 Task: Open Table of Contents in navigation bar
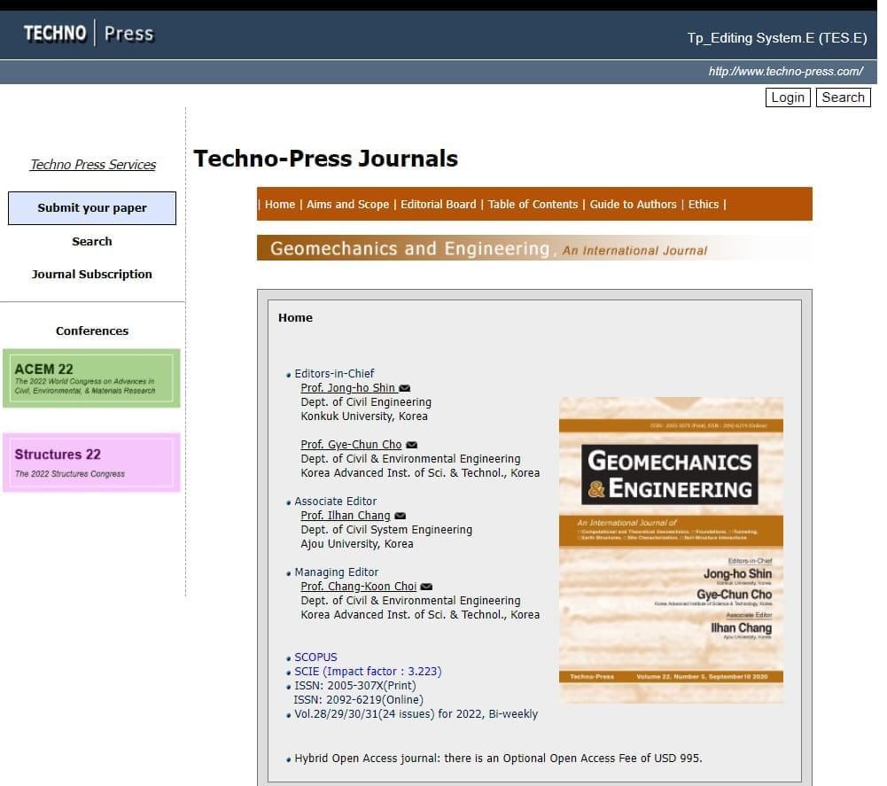pyautogui.click(x=533, y=205)
